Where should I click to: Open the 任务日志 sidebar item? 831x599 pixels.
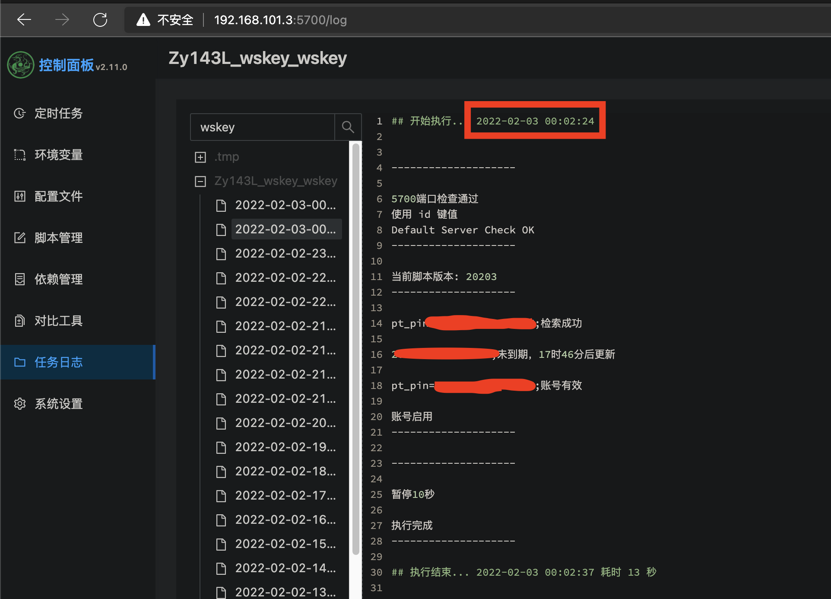click(58, 362)
